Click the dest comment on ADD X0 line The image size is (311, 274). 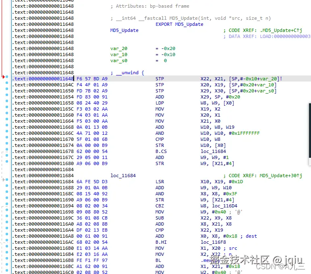coord(251,236)
